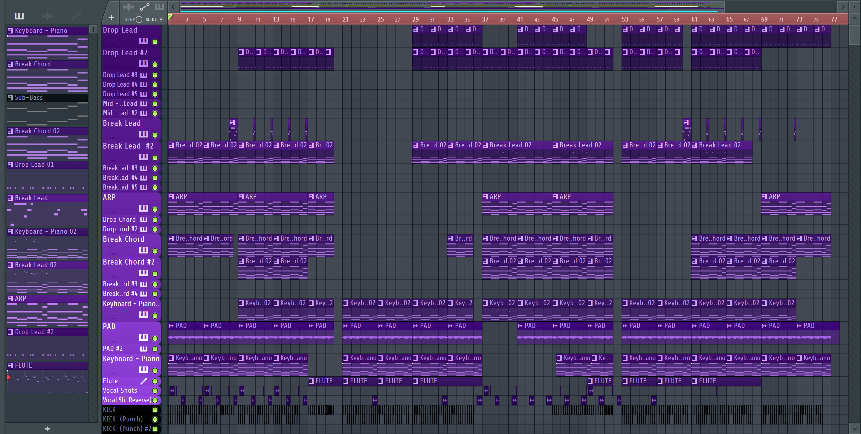Mute the Drop Lead track

coord(155,42)
